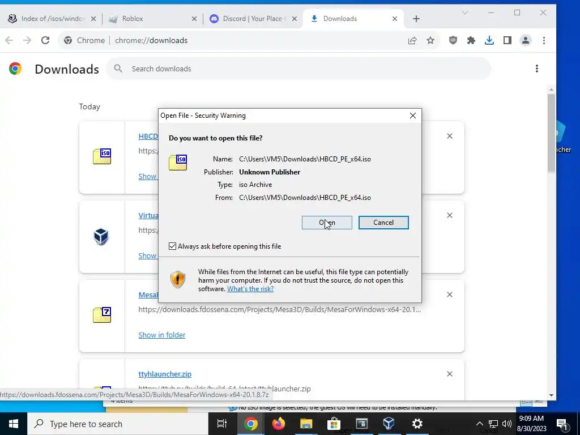Screen dimensions: 580x435
Task: Open the Chrome three-dot main menu
Action: tap(544, 40)
